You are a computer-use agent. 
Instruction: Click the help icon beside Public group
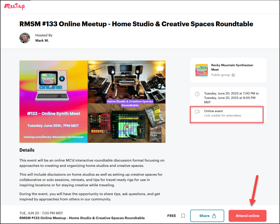click(x=233, y=75)
